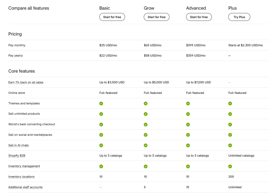Click the Advanced checkmark for Inventory management
The width and height of the screenshot is (275, 193).
188,166
